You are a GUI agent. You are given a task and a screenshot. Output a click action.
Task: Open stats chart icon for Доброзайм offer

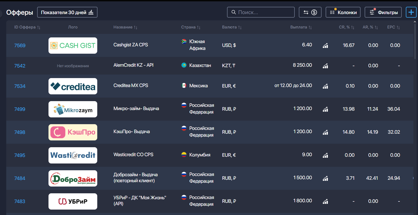click(325, 178)
